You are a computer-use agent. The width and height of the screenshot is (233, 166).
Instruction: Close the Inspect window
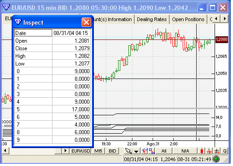tap(86, 22)
